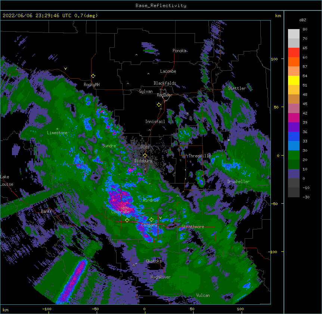The image size is (322, 314).
Task: Select the Didsbury label
Action: 143,161
